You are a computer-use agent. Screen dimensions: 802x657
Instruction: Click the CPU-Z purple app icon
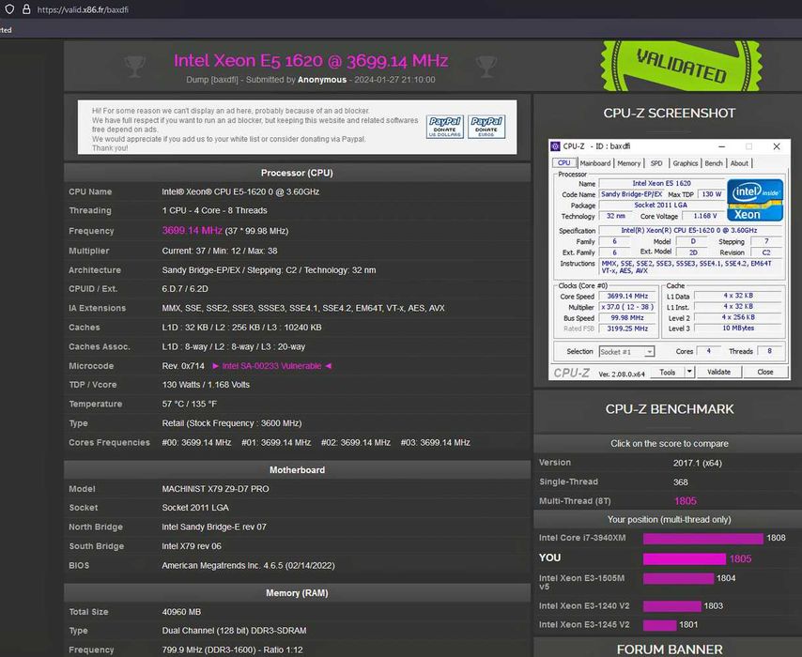coord(555,146)
